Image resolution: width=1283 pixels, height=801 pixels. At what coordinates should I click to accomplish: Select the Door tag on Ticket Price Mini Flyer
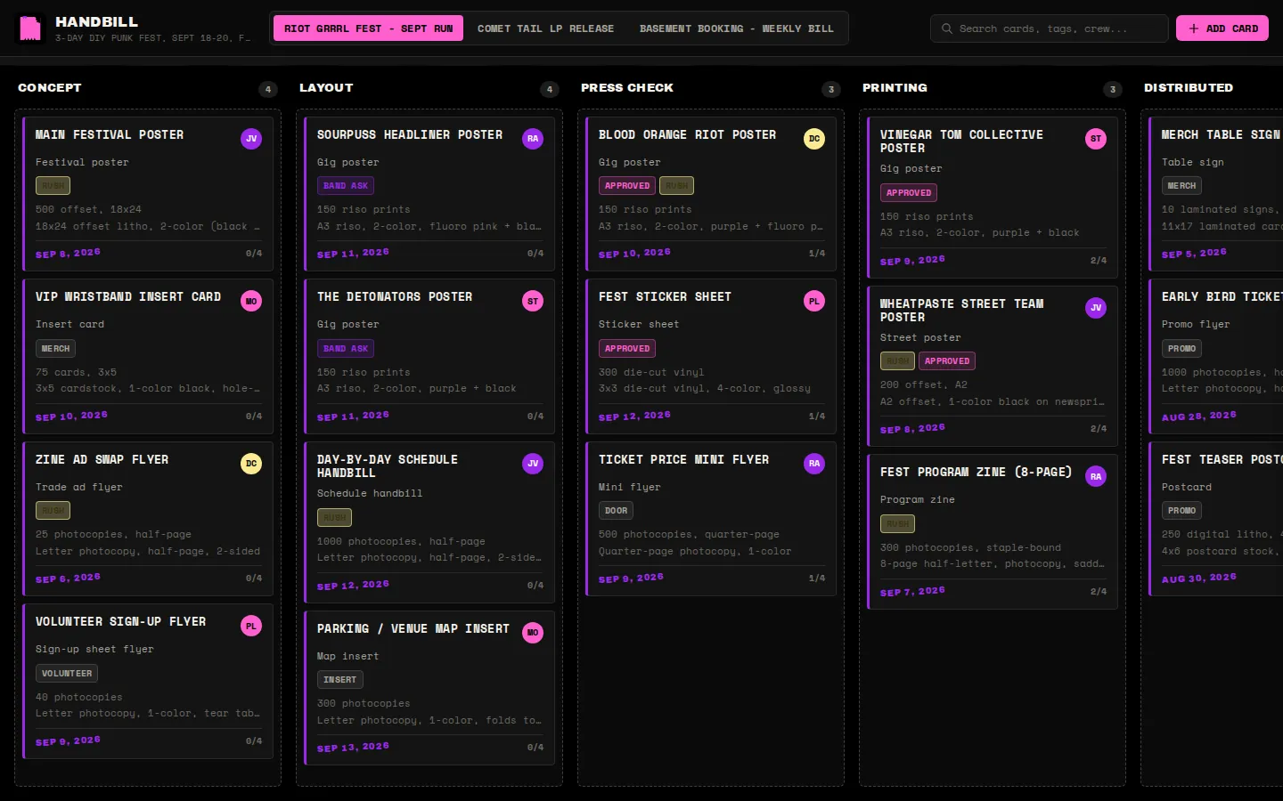point(617,511)
